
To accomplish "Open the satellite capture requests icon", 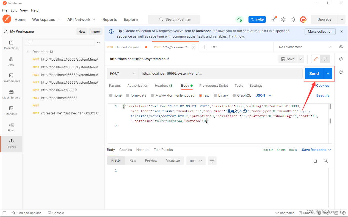I will tap(274, 19).
